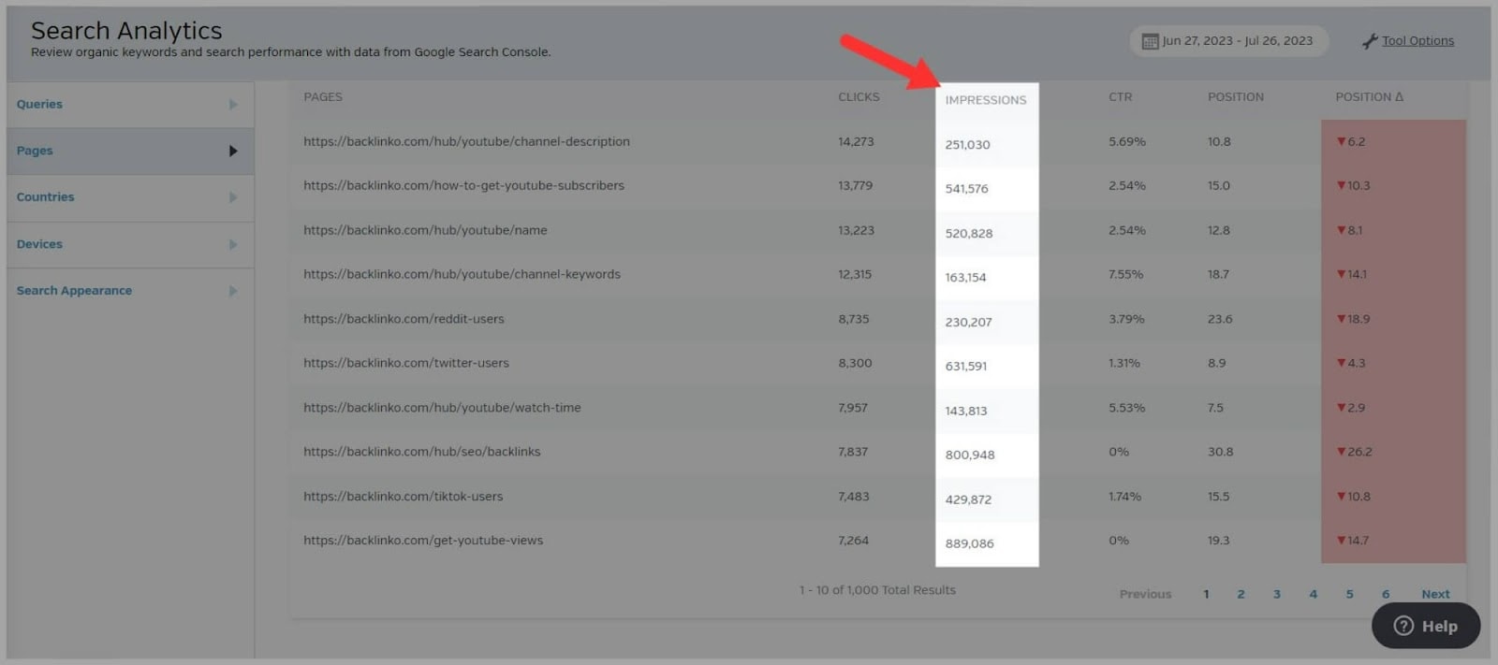The image size is (1498, 665).
Task: Sort by the CTR column header
Action: 1120,97
